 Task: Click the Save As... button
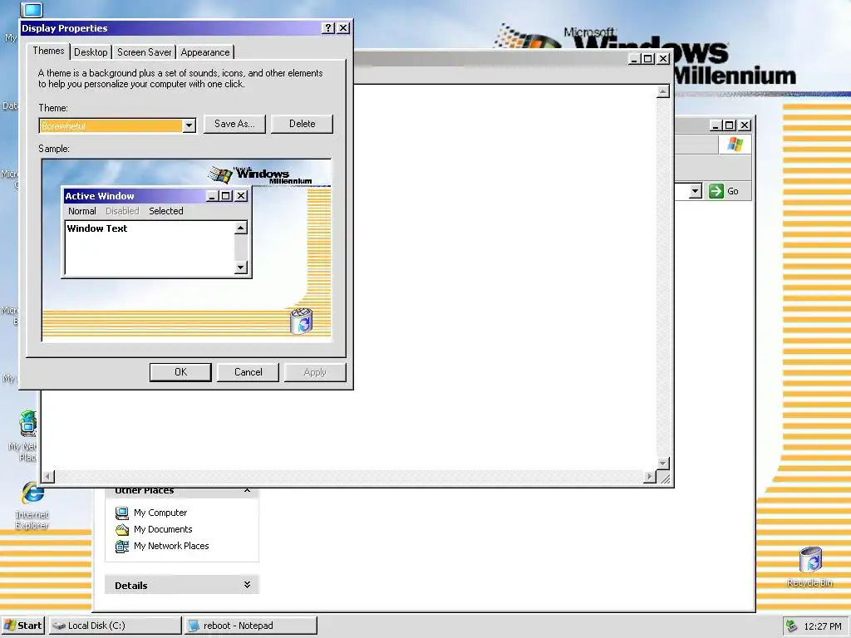click(234, 124)
